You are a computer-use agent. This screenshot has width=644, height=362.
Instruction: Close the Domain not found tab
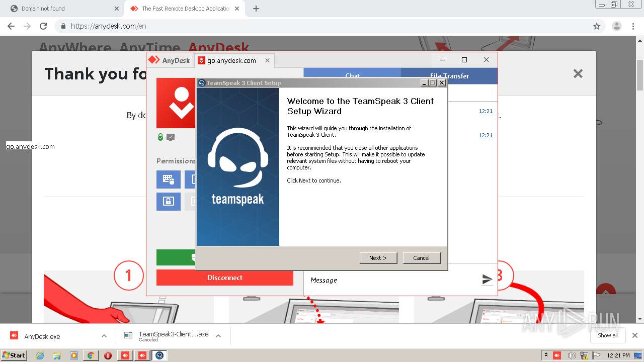pyautogui.click(x=117, y=9)
